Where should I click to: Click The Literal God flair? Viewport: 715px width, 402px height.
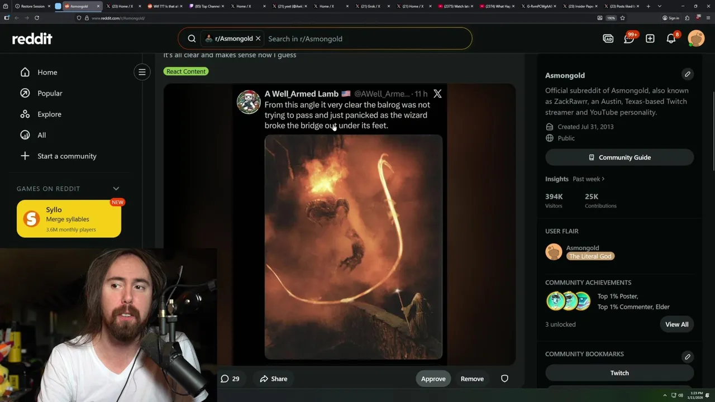(x=590, y=256)
